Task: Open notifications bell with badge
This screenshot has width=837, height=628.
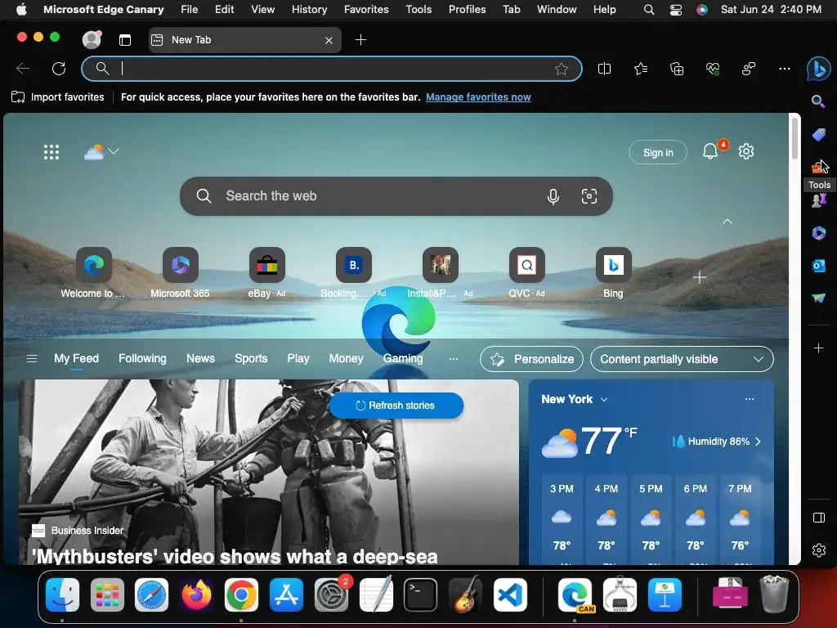Action: tap(710, 151)
